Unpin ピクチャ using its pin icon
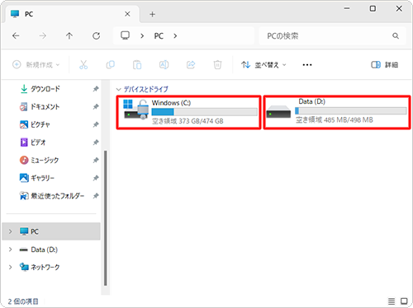This screenshot has width=413, height=308. (96, 124)
